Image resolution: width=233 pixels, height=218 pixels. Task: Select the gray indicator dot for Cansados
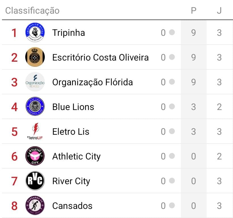pos(172,205)
